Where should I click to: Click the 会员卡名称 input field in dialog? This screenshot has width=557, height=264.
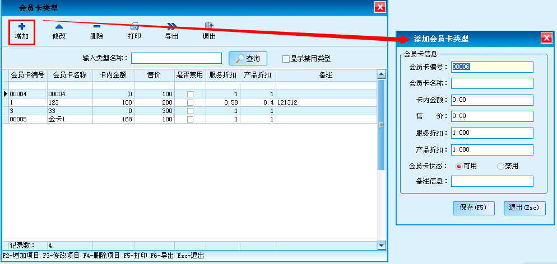pyautogui.click(x=492, y=83)
